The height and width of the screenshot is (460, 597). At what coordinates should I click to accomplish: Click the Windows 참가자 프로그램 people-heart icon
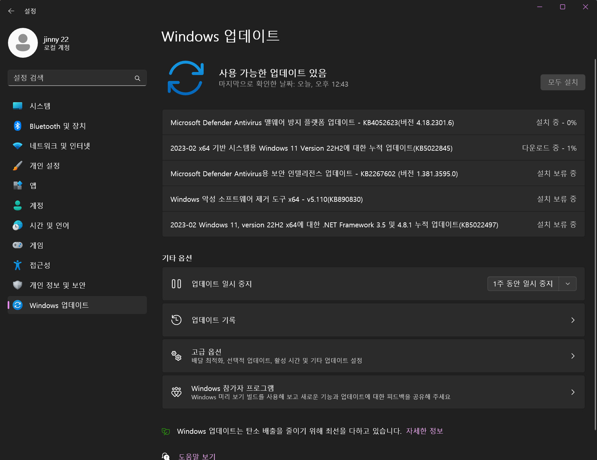[176, 392]
